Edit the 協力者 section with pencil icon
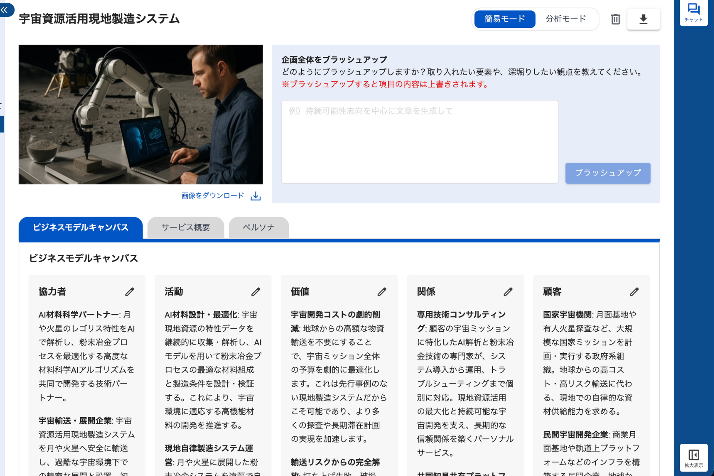 (x=129, y=292)
